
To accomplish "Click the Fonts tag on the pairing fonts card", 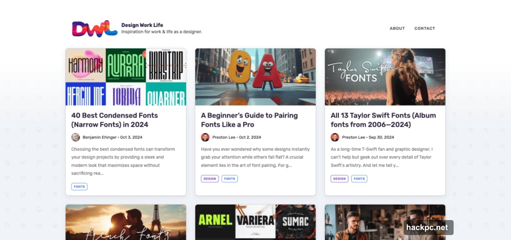I will pos(230,179).
